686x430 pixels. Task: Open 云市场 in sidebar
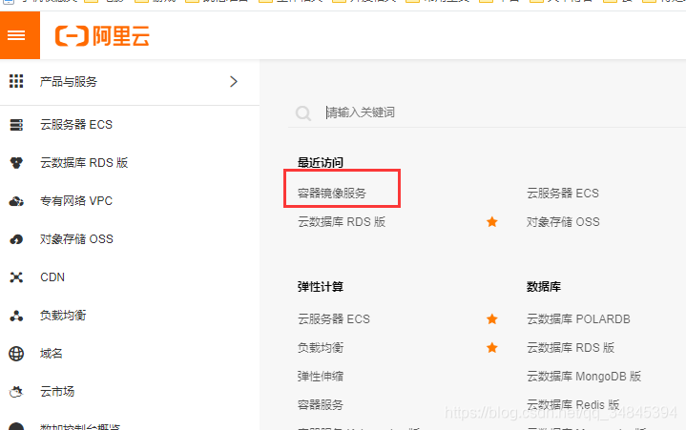point(57,392)
